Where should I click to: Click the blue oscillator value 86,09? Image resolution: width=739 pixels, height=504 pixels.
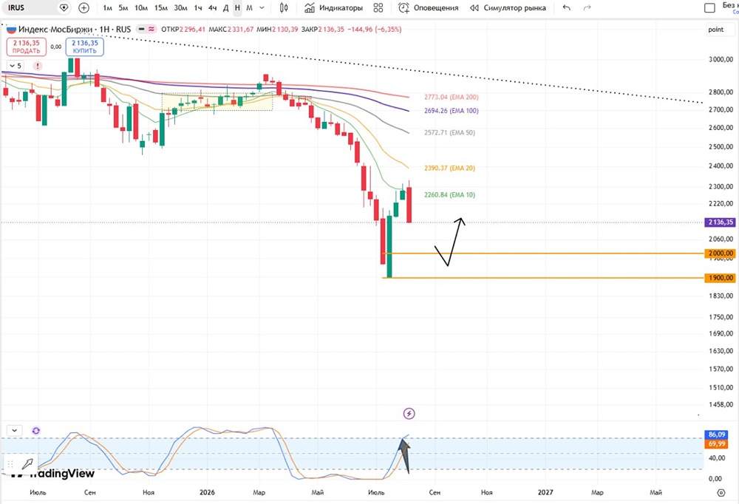(x=716, y=435)
